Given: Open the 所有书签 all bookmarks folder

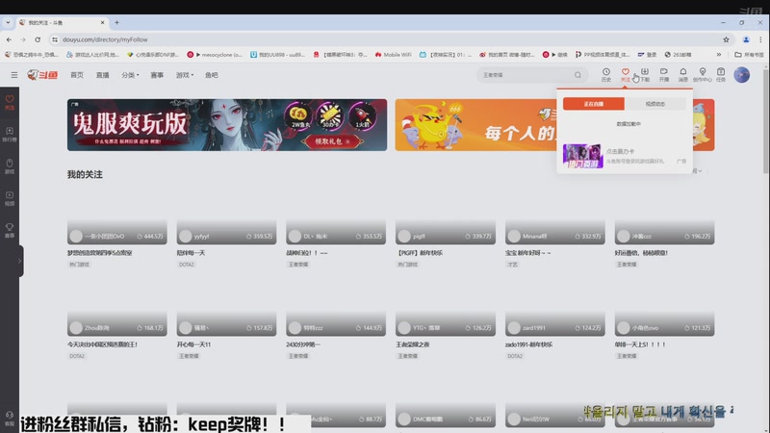Looking at the screenshot, I should (x=749, y=55).
